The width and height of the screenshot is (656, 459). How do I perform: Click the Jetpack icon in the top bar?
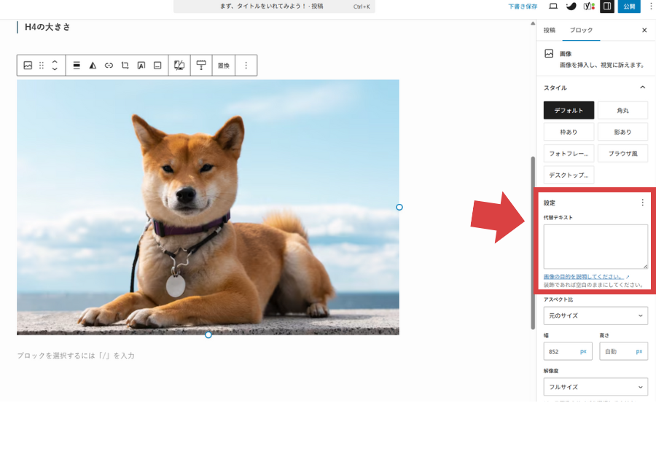(572, 7)
